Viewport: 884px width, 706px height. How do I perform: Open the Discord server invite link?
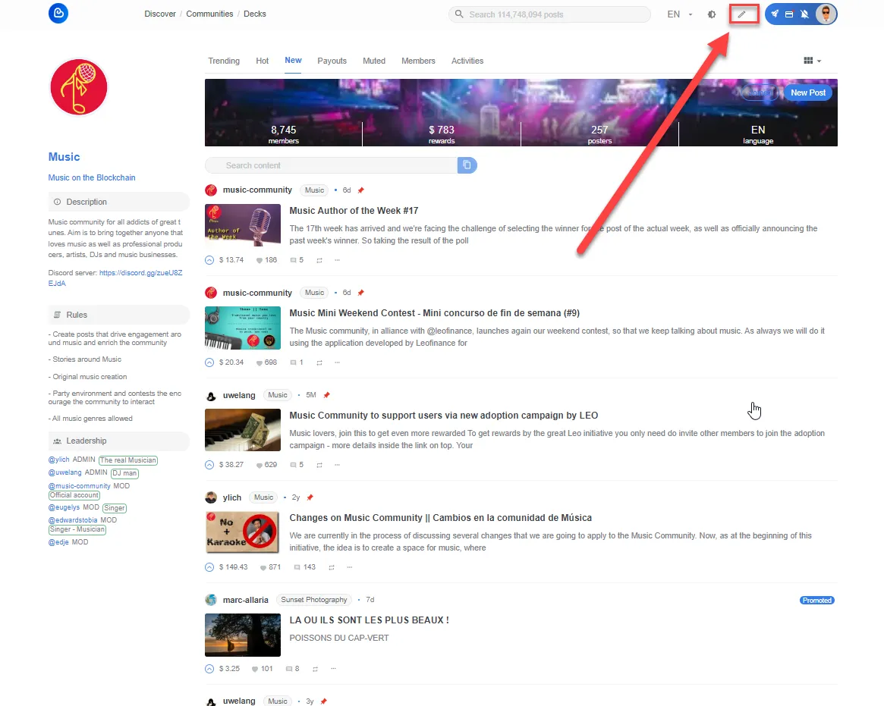140,272
